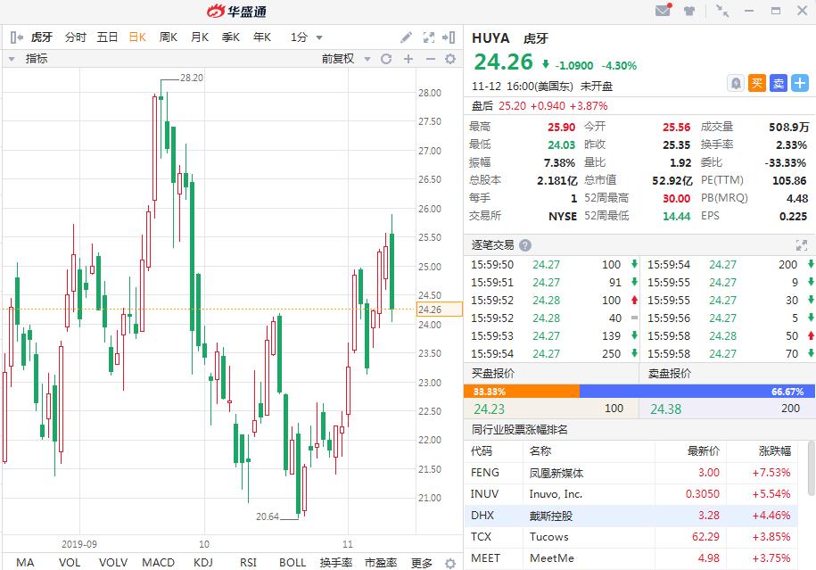Image resolution: width=816 pixels, height=570 pixels.
Task: Select the pencil drawing tool
Action: click(406, 37)
